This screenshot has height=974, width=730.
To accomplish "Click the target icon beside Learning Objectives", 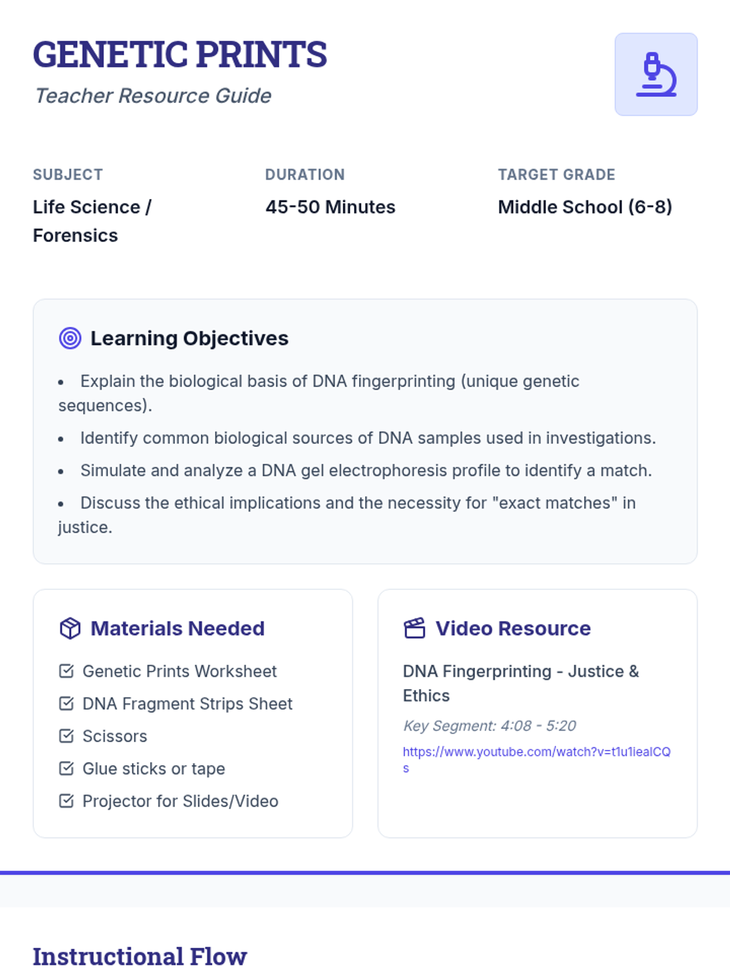I will [70, 338].
